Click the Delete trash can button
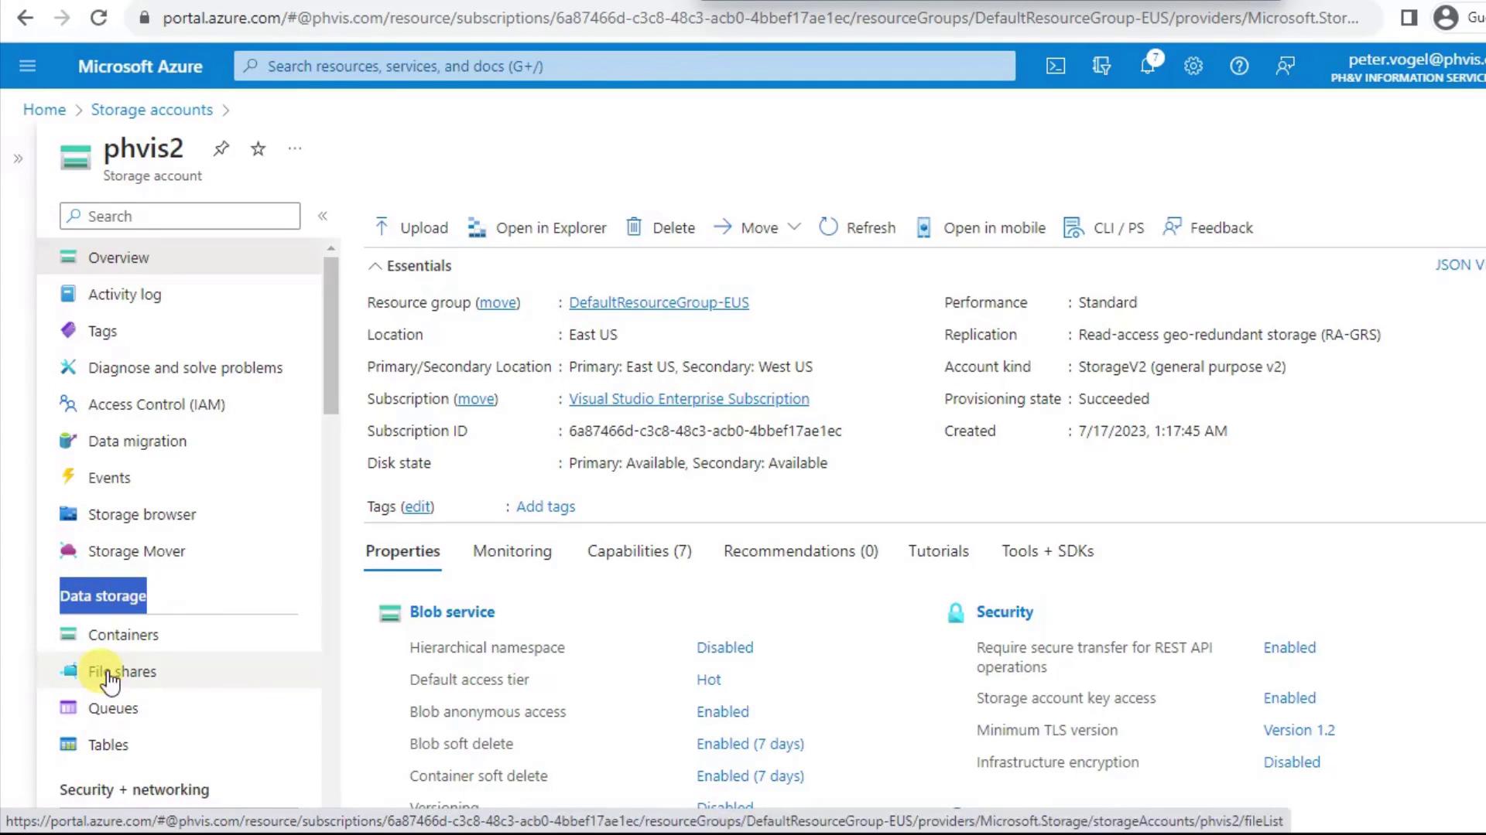Screen dimensions: 1486x835 660,227
